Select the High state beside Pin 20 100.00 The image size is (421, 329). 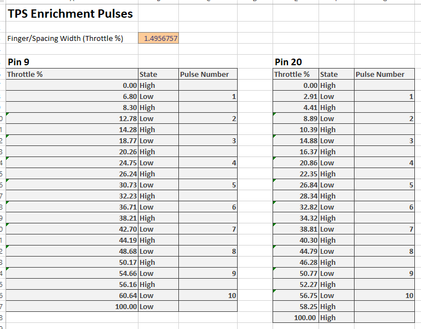(336, 317)
